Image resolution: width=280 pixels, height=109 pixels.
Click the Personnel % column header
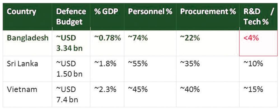tap(150, 17)
